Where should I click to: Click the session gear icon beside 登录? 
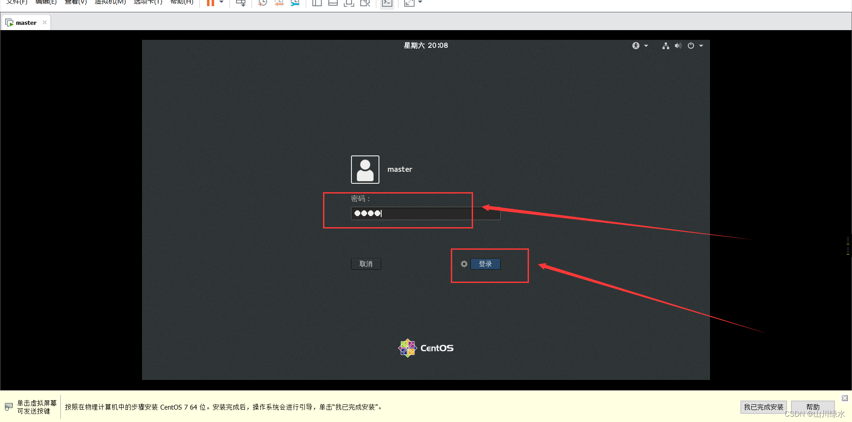click(464, 264)
